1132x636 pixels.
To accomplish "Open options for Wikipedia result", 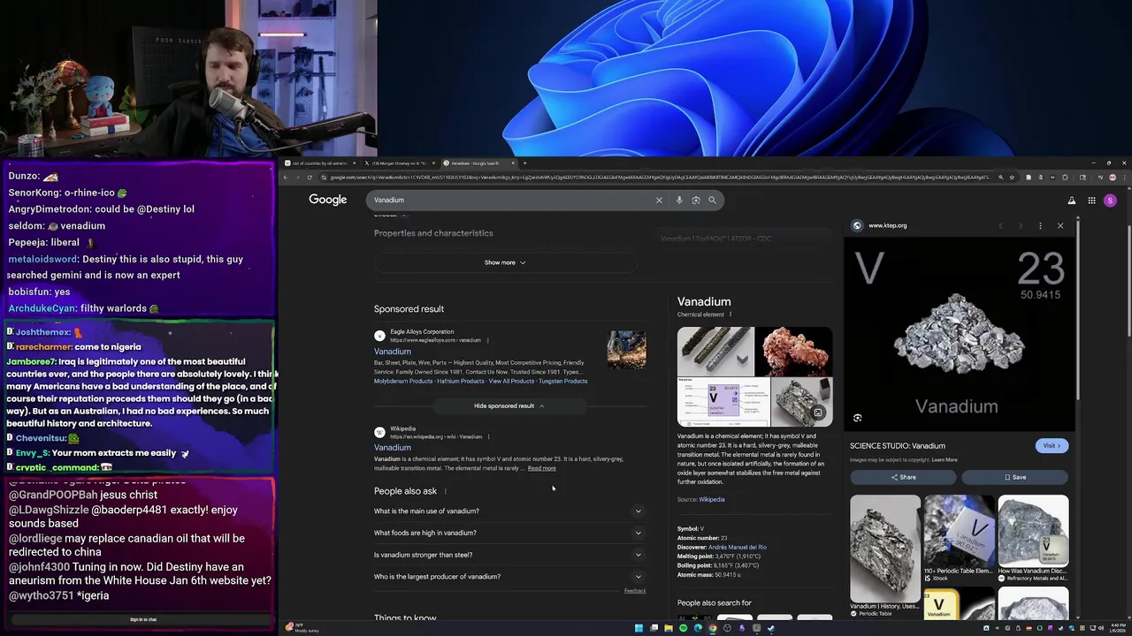I will pyautogui.click(x=488, y=436).
